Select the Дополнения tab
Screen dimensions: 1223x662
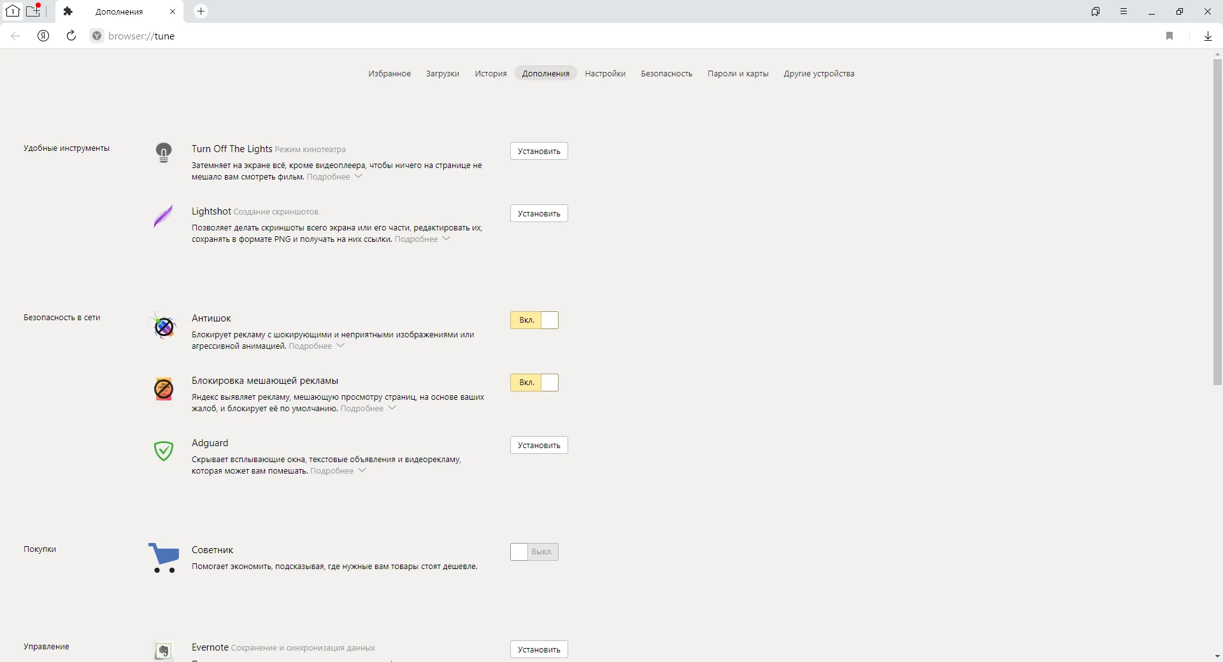coord(546,74)
